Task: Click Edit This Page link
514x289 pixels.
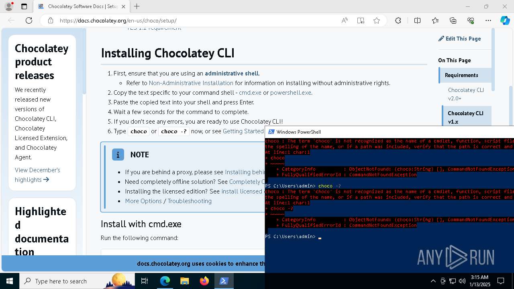Action: (459, 39)
